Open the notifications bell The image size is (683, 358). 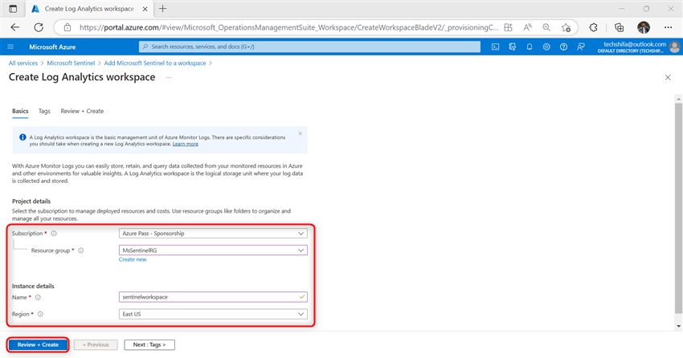(x=530, y=47)
